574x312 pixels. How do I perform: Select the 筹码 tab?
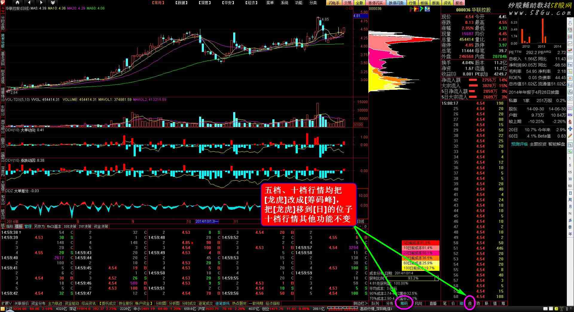404,303
